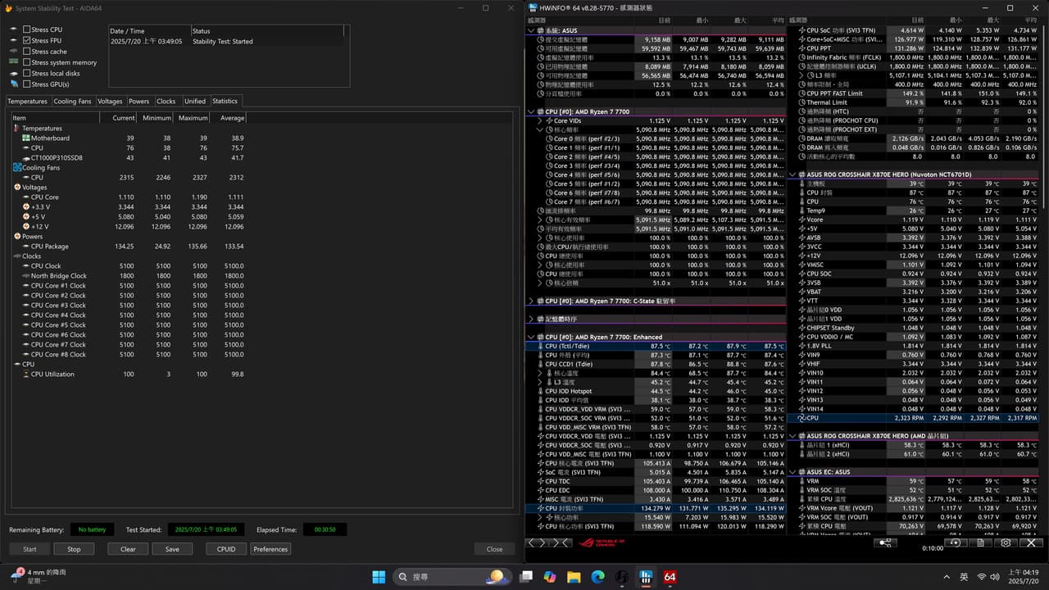Enable the Stress GPU(s) checkbox

point(27,84)
